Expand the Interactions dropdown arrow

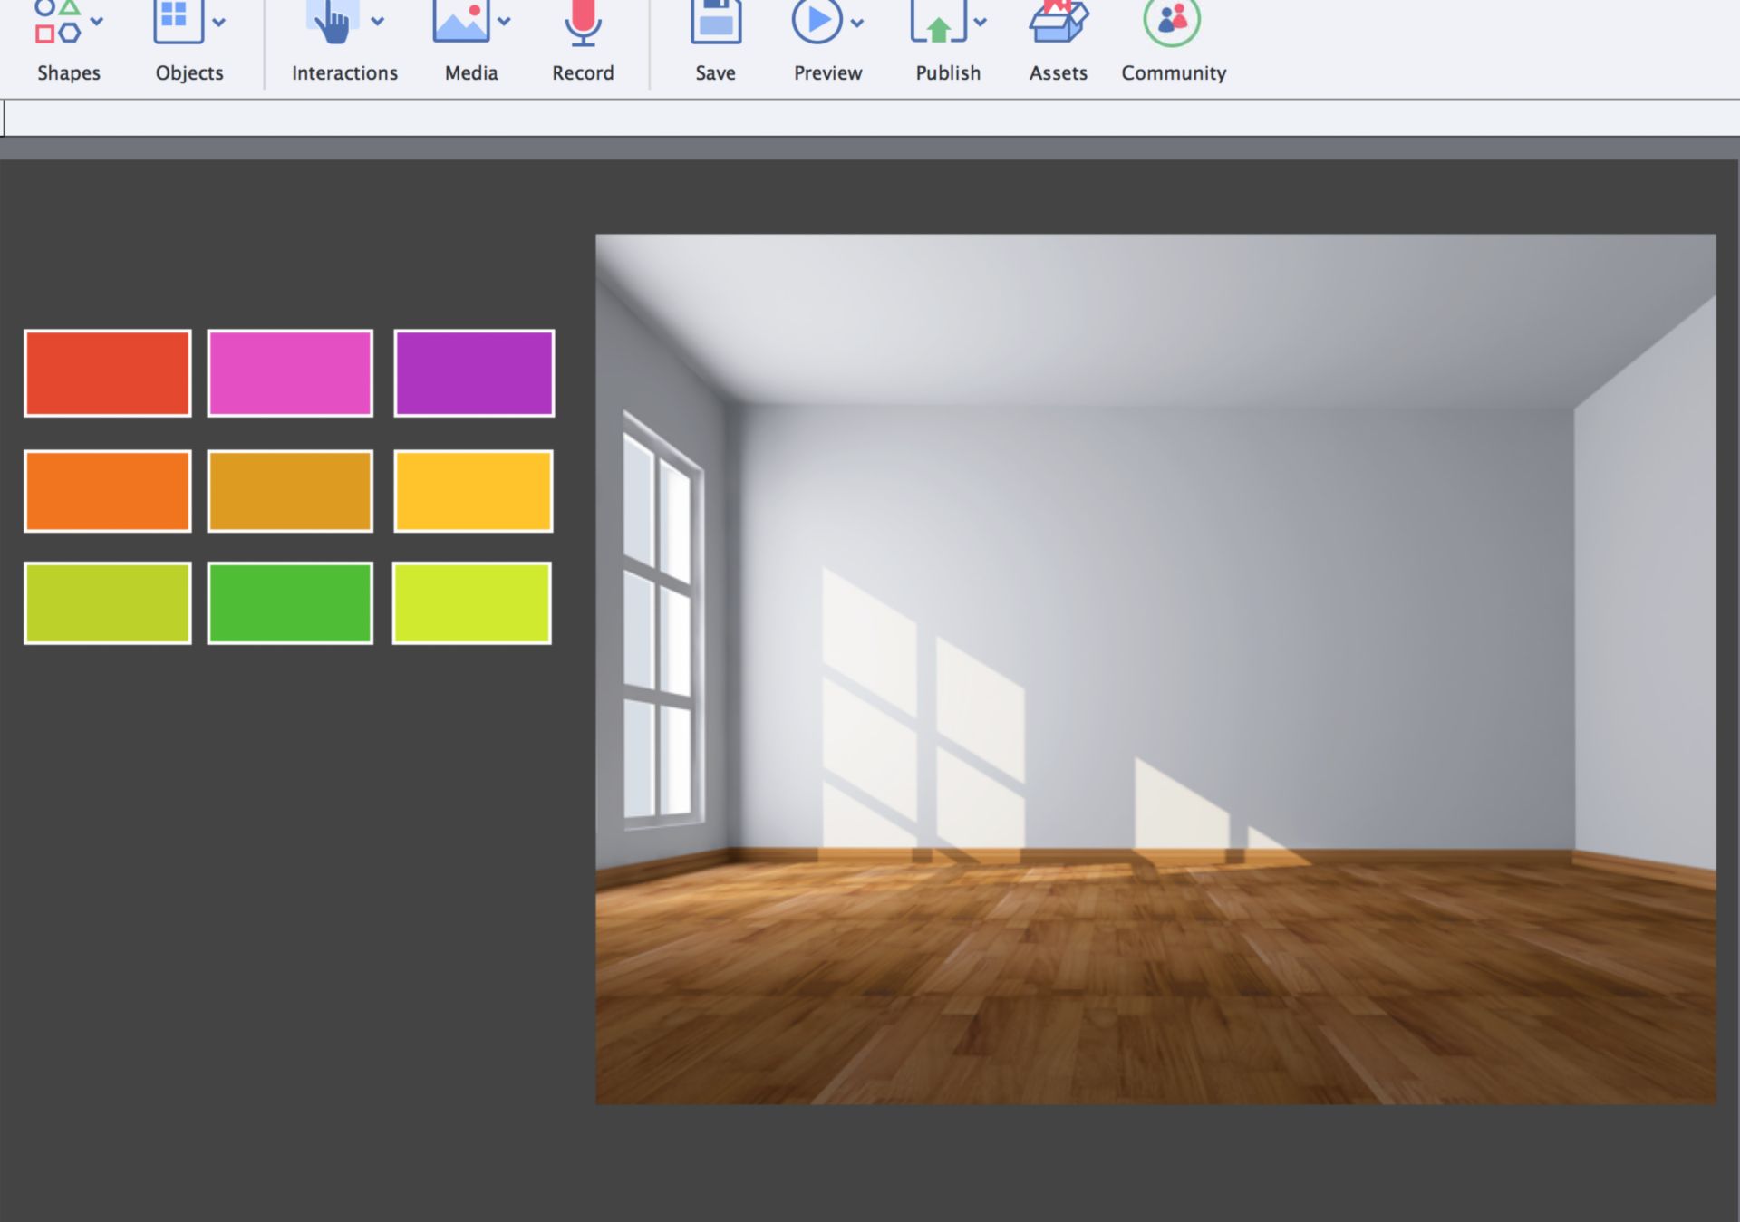coord(378,21)
